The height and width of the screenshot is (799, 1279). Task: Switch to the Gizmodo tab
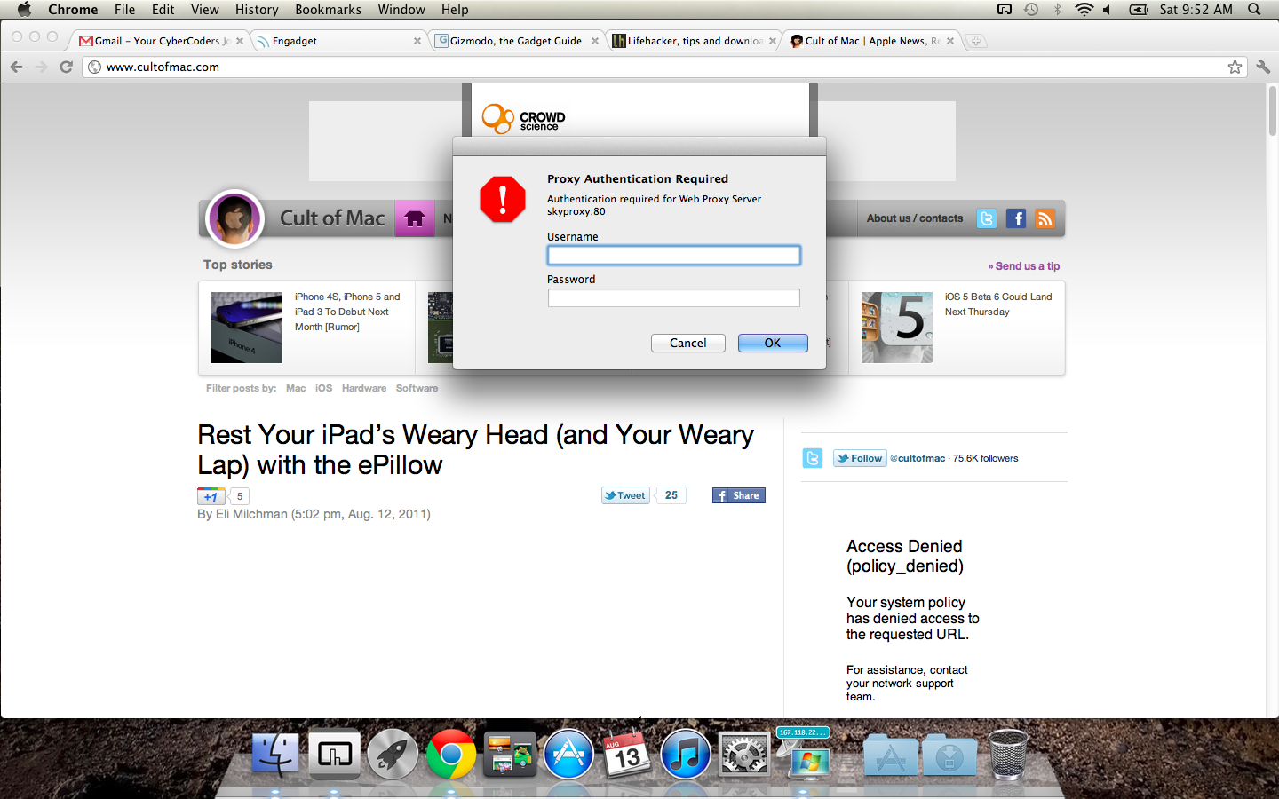click(515, 41)
